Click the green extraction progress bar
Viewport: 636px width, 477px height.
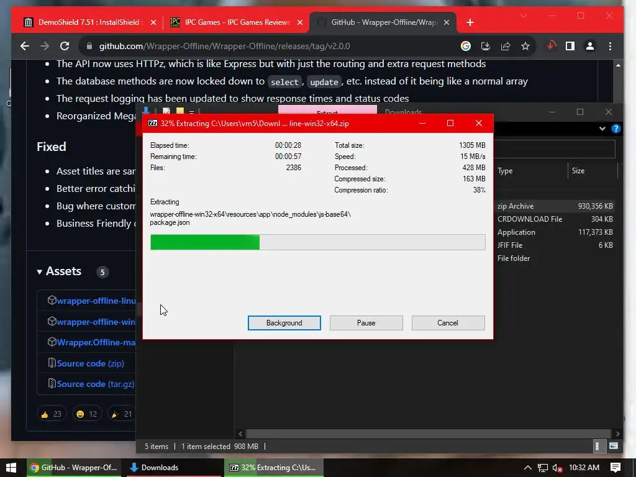pos(317,242)
